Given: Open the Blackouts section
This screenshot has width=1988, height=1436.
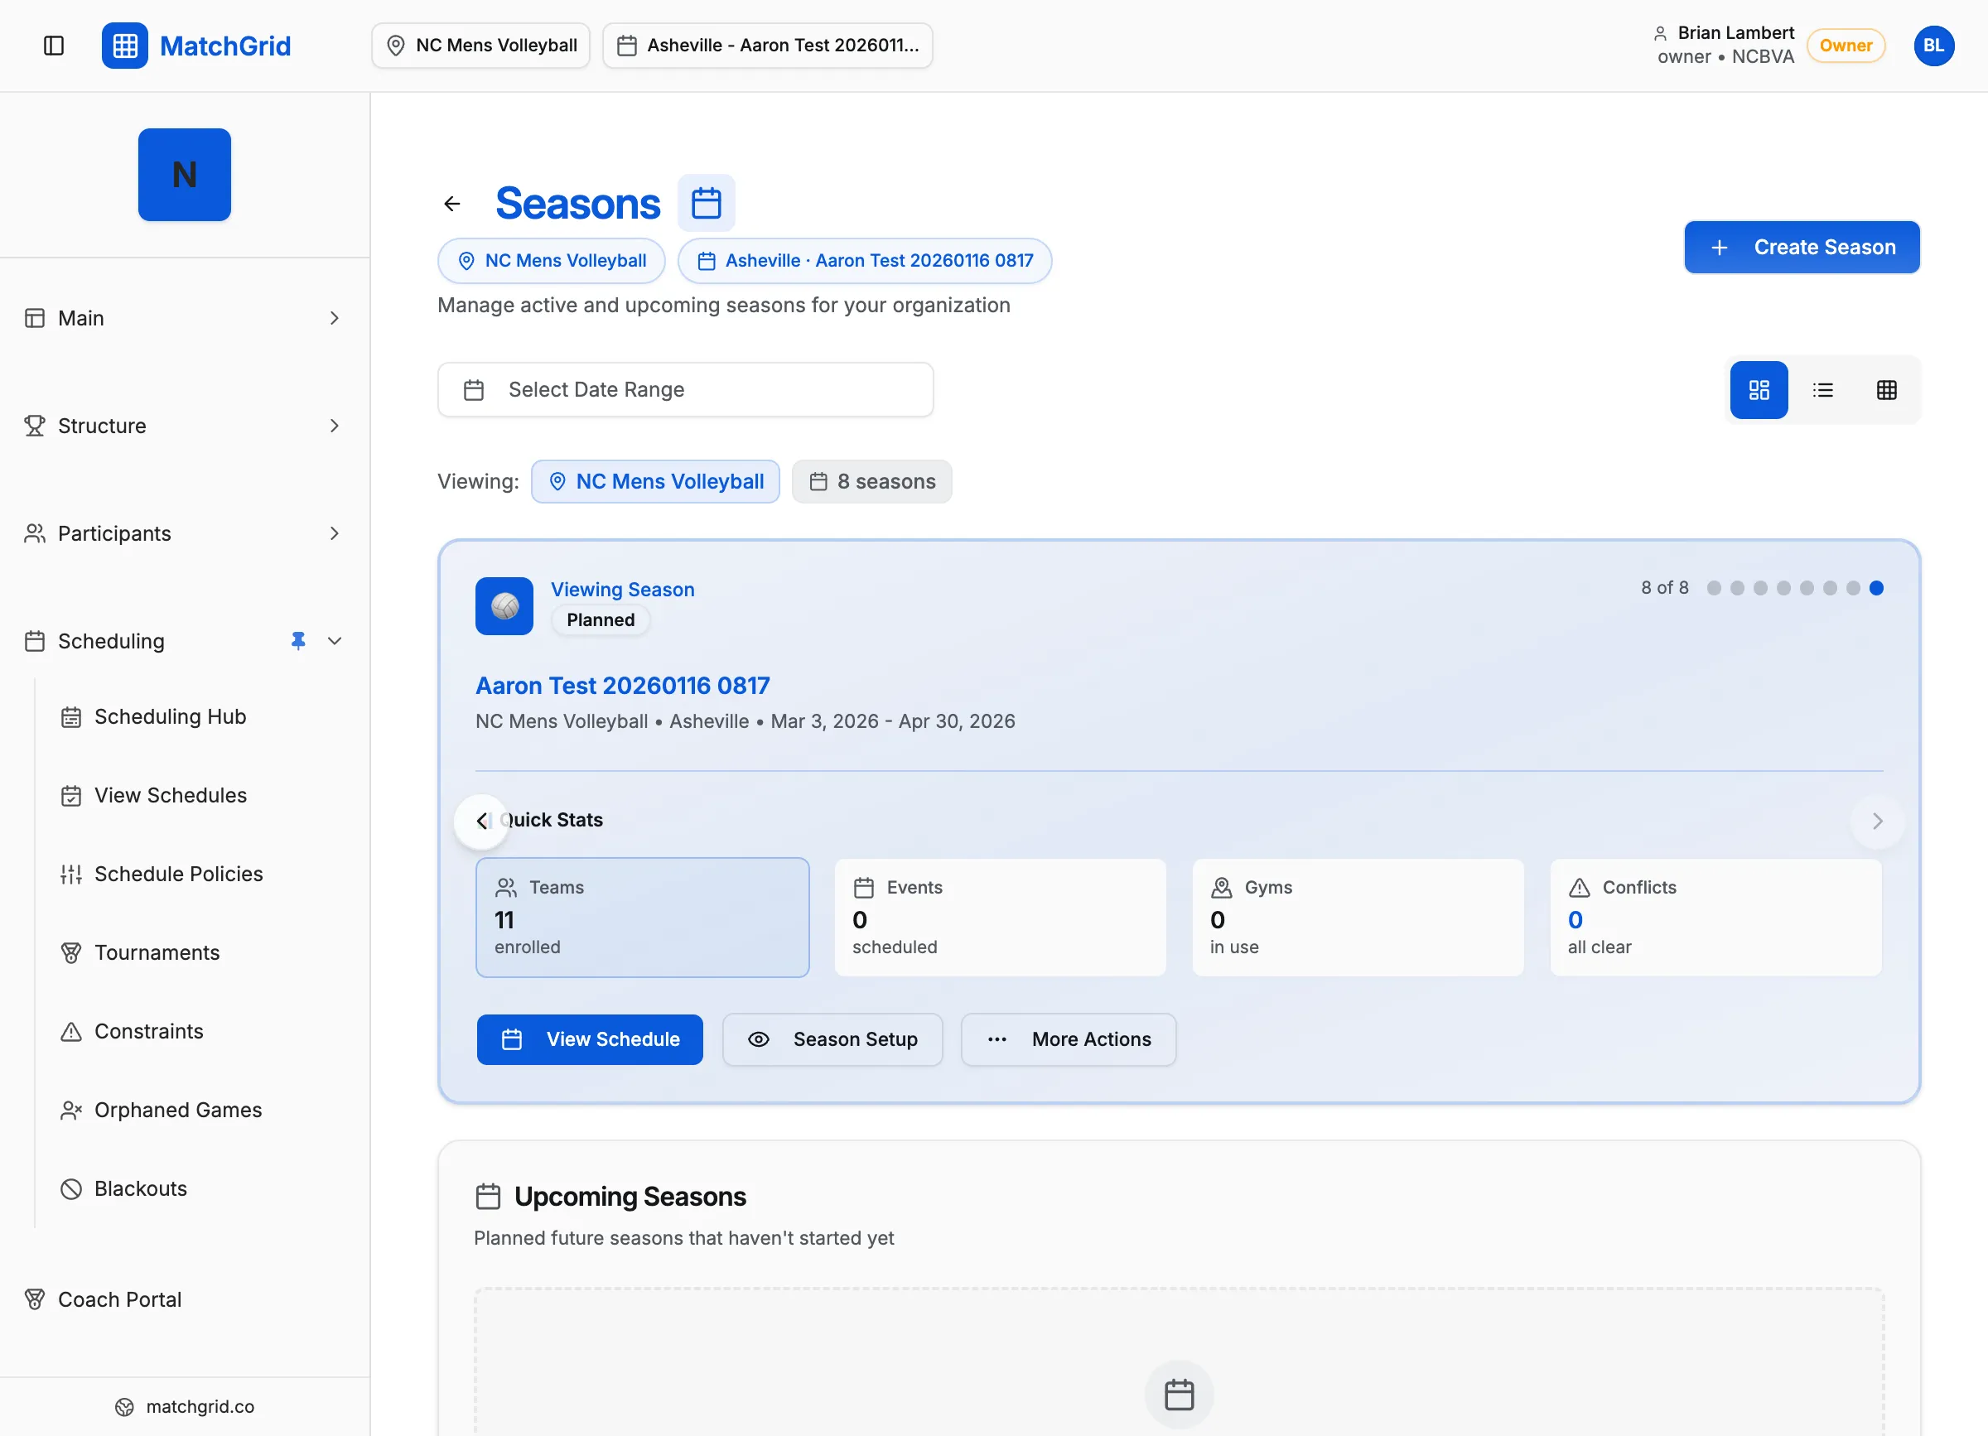Looking at the screenshot, I should [x=140, y=1188].
